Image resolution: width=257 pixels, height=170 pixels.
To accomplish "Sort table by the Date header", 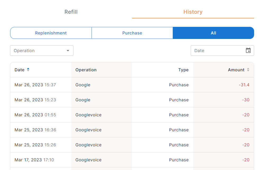I will (20, 70).
